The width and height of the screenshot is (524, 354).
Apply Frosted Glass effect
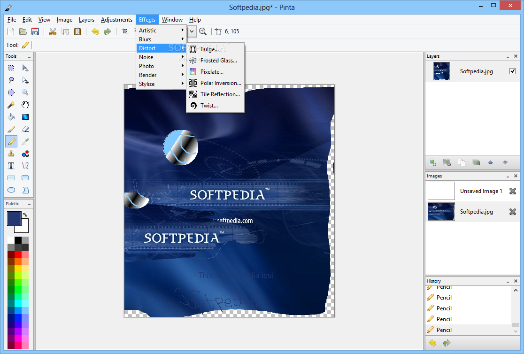point(215,61)
